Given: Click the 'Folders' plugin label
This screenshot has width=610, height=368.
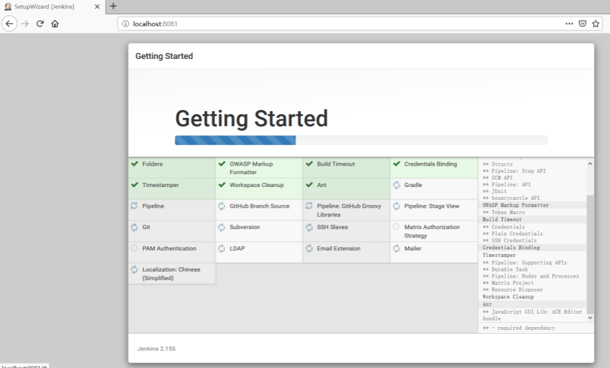Looking at the screenshot, I should (152, 164).
